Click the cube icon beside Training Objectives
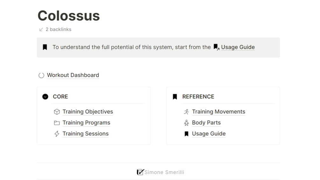This screenshot has width=320, height=180. [57, 112]
